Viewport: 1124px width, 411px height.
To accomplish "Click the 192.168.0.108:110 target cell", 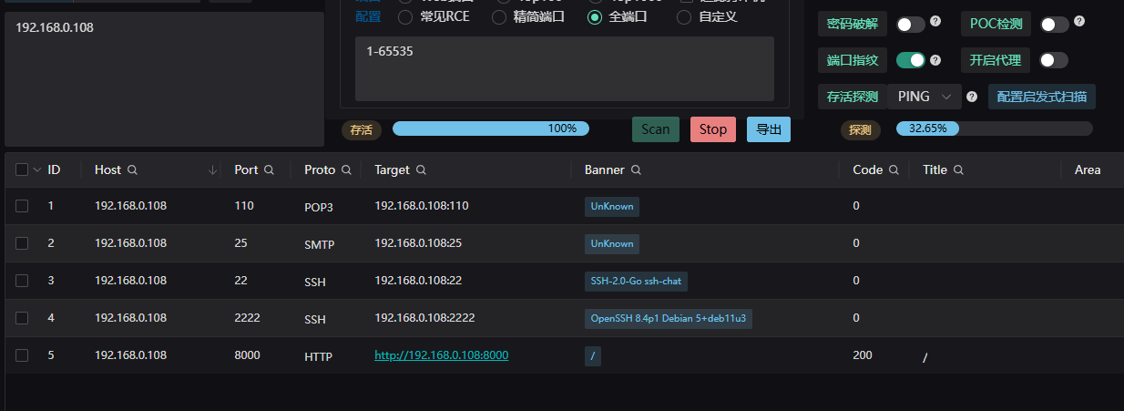I will pyautogui.click(x=422, y=206).
